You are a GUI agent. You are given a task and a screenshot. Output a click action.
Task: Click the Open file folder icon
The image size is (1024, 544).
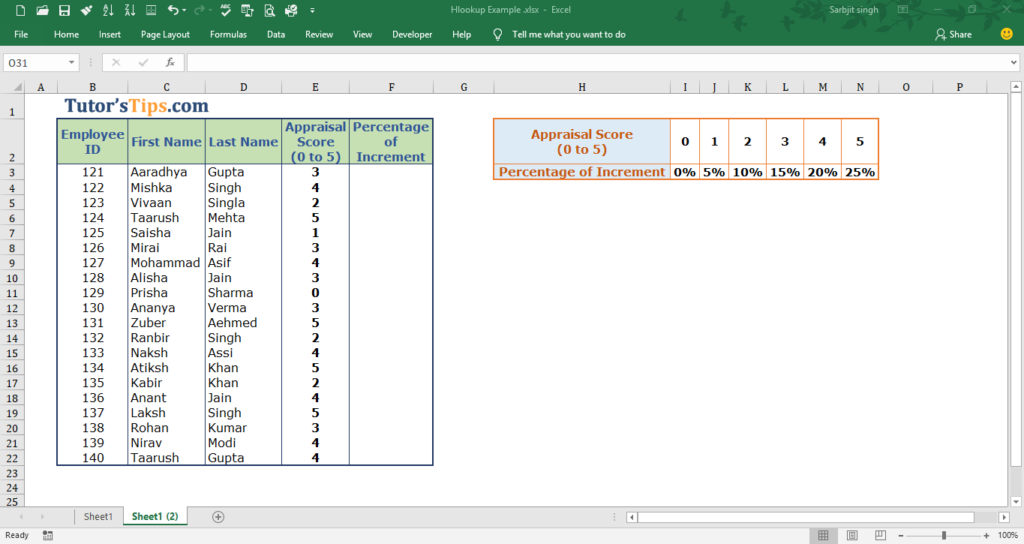tap(42, 11)
